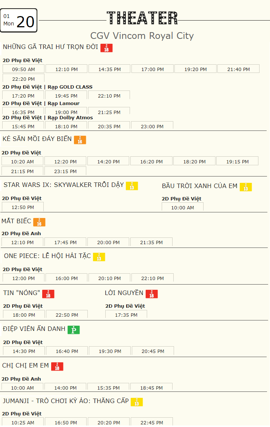The height and width of the screenshot is (427, 270).
Task: Click the 13 rating icon for BẦU TRỜI XANH CỦA EM
Action: (x=246, y=187)
